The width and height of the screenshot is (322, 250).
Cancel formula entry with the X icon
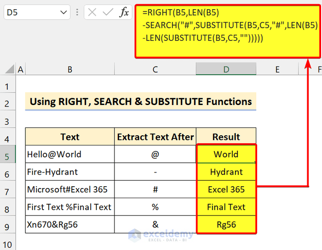pos(92,12)
